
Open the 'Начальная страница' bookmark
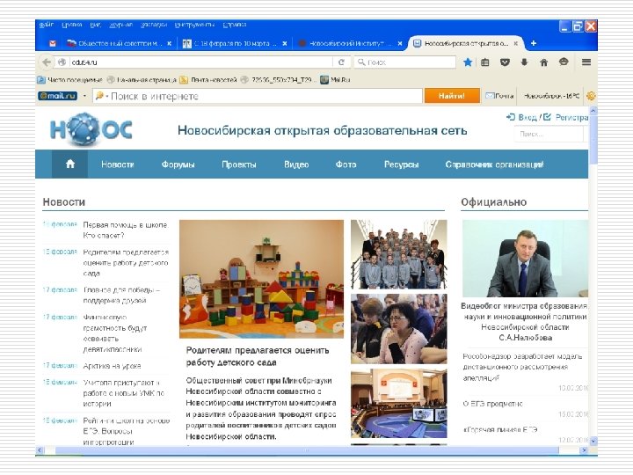(142, 80)
